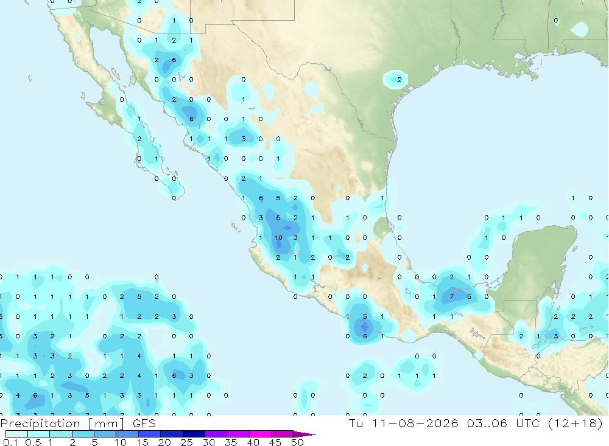Click the legend swatch between 2 and 5
The width and height of the screenshot is (609, 446).
83,434
